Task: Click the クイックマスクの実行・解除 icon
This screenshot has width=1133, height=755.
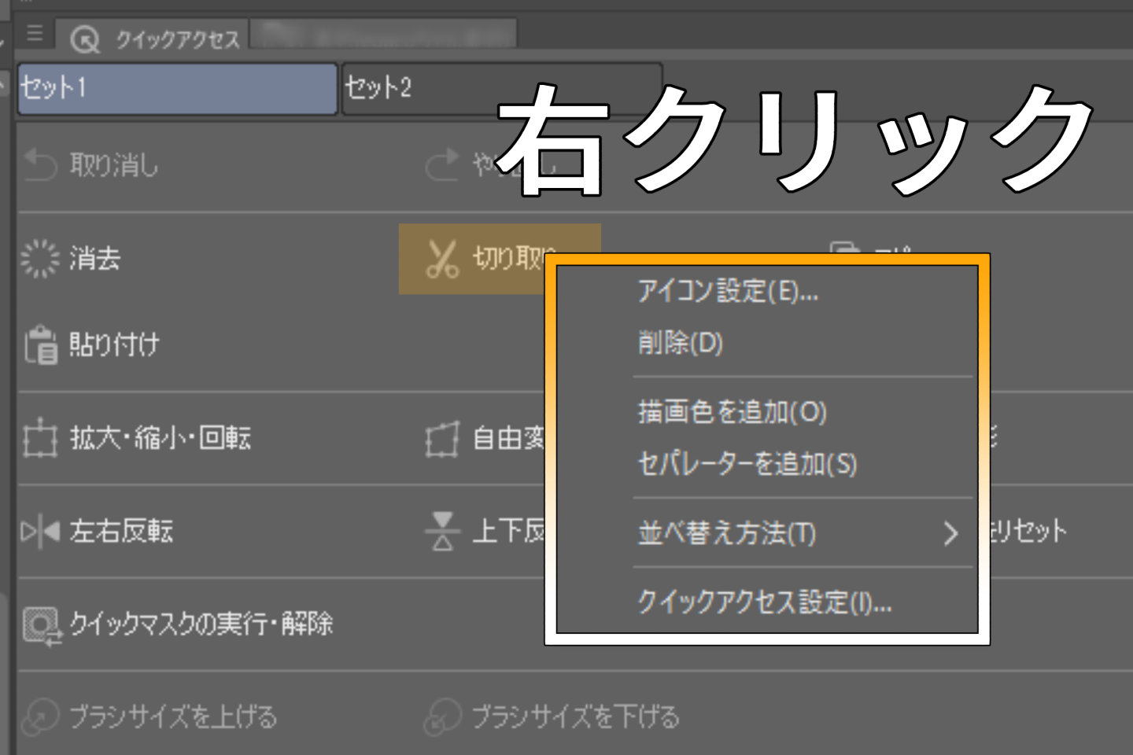Action: [x=41, y=624]
